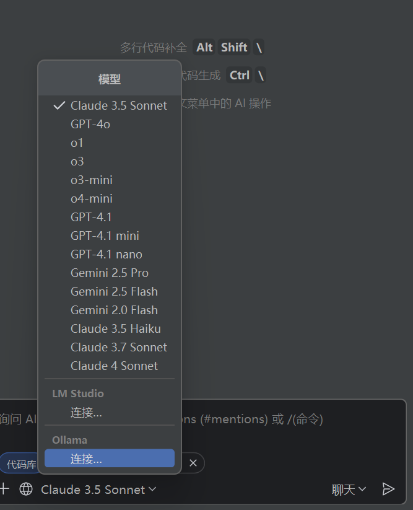
Task: Click the globe web search icon
Action: pyautogui.click(x=26, y=490)
